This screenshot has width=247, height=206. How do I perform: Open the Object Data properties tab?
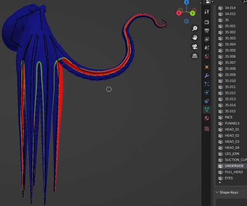coord(207,110)
